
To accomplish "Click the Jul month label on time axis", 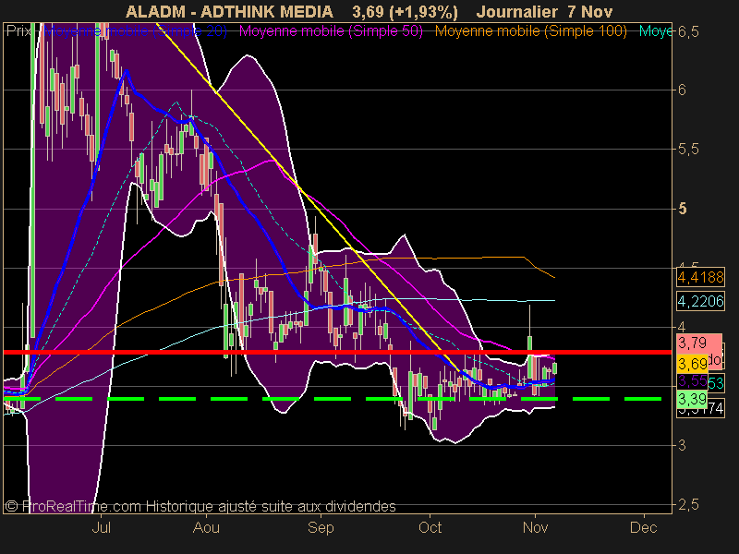I will pyautogui.click(x=102, y=527).
